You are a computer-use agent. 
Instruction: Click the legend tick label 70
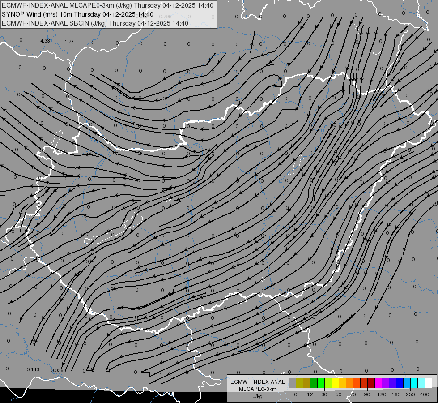(x=353, y=394)
